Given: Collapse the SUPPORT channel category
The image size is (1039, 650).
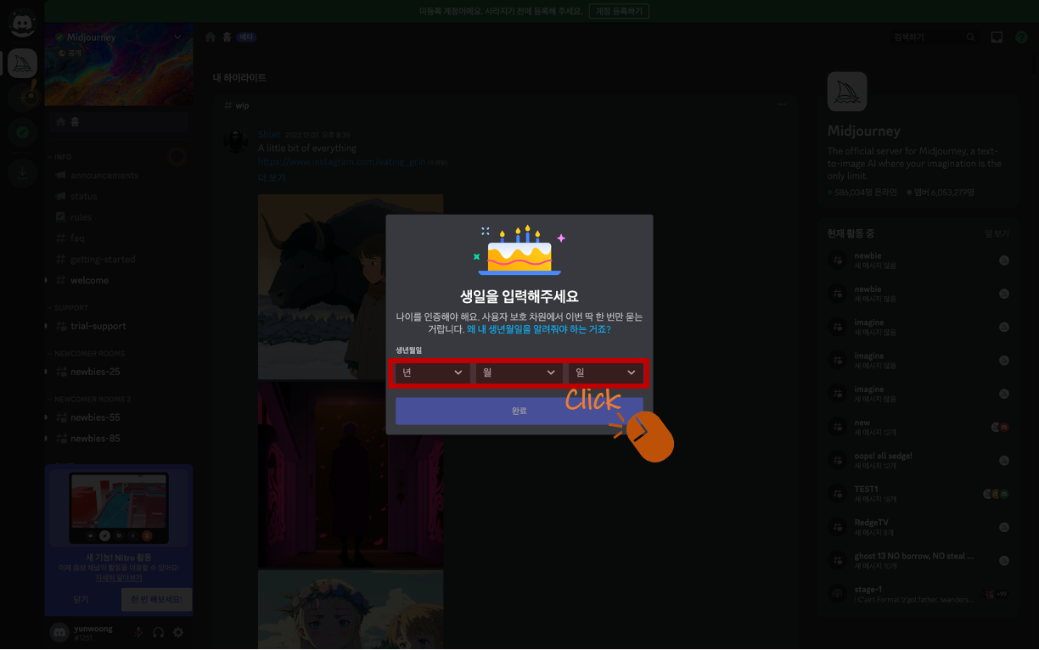Looking at the screenshot, I should pyautogui.click(x=71, y=308).
